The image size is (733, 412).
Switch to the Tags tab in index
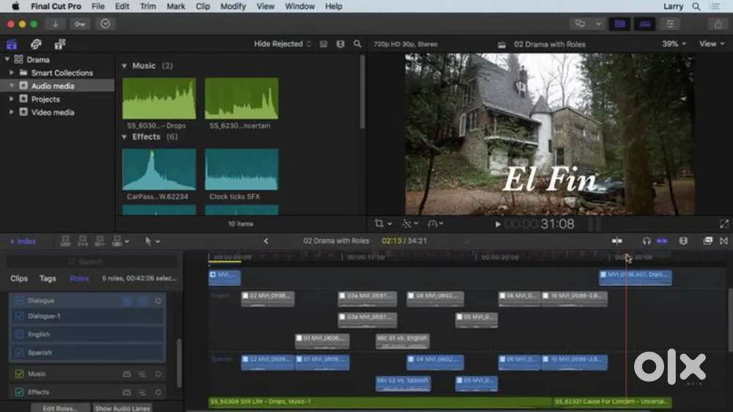pyautogui.click(x=48, y=279)
